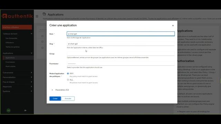Open Utilisateurs under Tableaux de bord
The width and height of the screenshot is (221, 124).
(x=10, y=43)
